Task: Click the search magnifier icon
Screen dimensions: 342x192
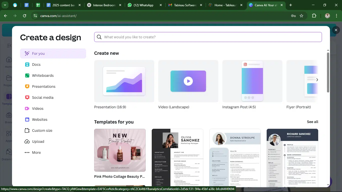Action: 99,37
